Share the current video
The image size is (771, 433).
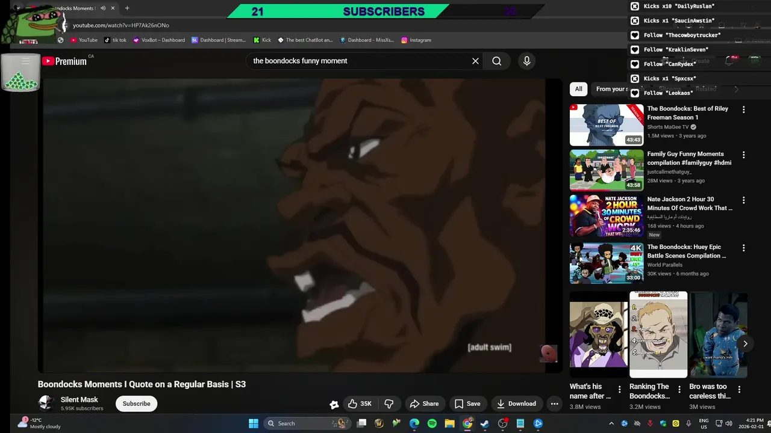click(425, 404)
